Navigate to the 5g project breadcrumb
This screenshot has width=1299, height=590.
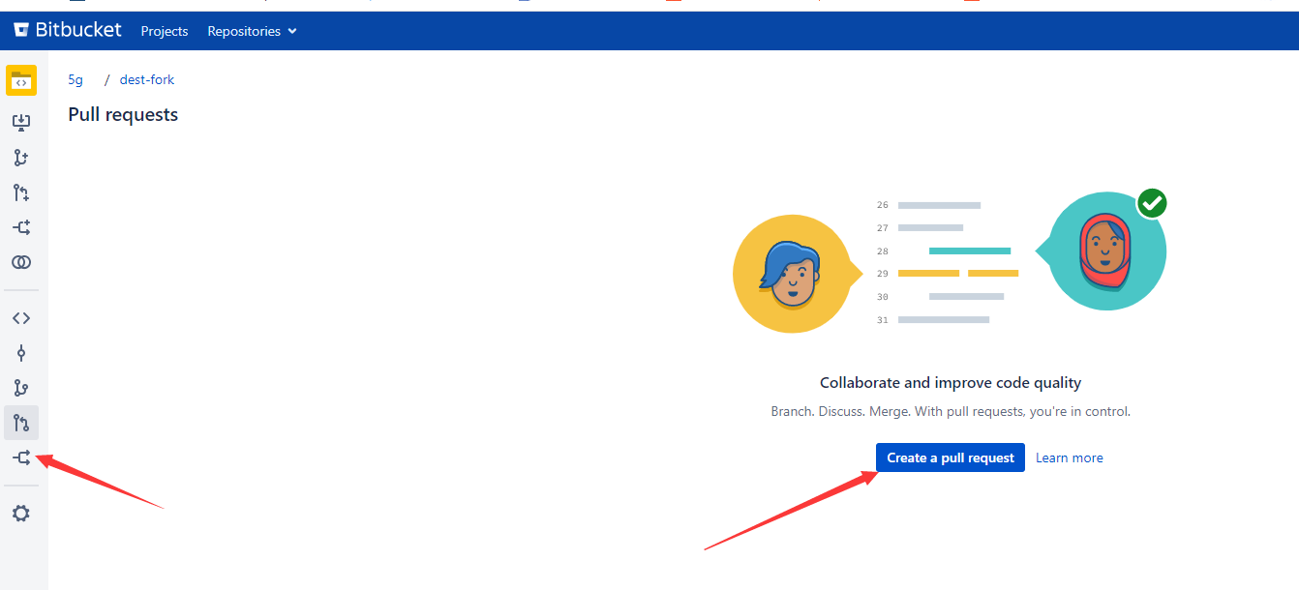tap(75, 79)
